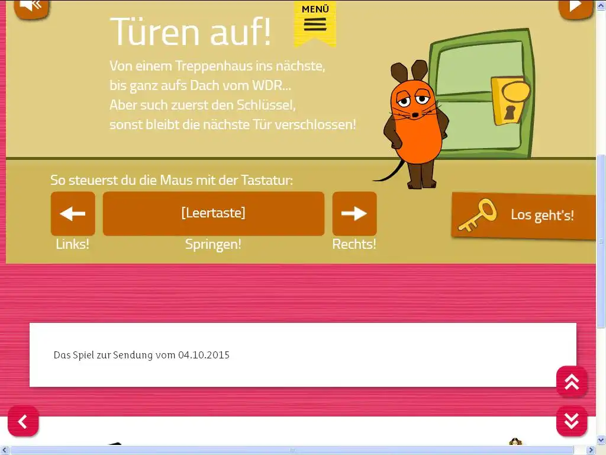Click the vertical scrollbar thumb
This screenshot has height=455, width=606.
point(601,241)
